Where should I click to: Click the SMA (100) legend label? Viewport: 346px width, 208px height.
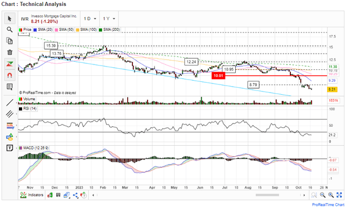[x=86, y=29]
